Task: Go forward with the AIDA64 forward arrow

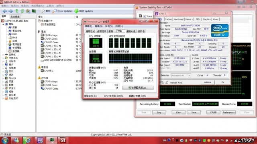Action: point(11,11)
